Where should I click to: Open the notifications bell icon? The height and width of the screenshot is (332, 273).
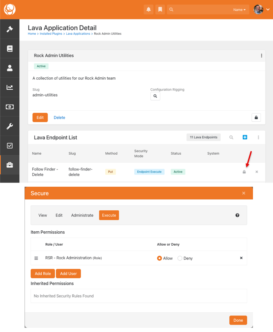point(149,10)
